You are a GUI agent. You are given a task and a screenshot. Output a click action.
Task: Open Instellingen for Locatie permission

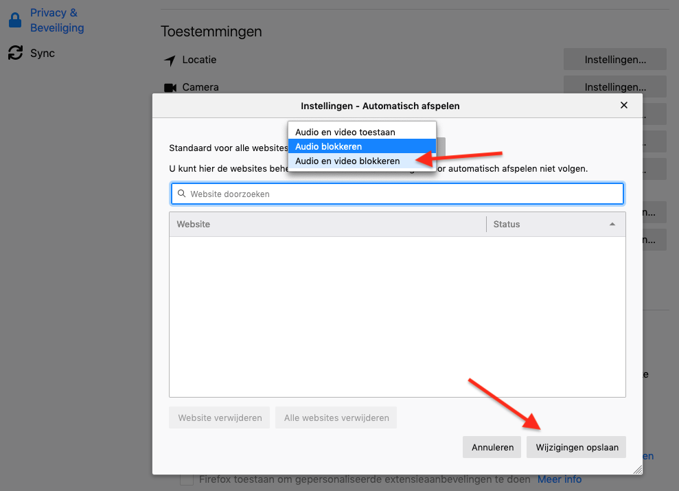coord(614,60)
